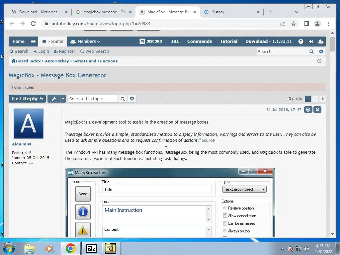Screen dimensions: 340x255
Task: Open the Web Search link
Action: pos(95,51)
